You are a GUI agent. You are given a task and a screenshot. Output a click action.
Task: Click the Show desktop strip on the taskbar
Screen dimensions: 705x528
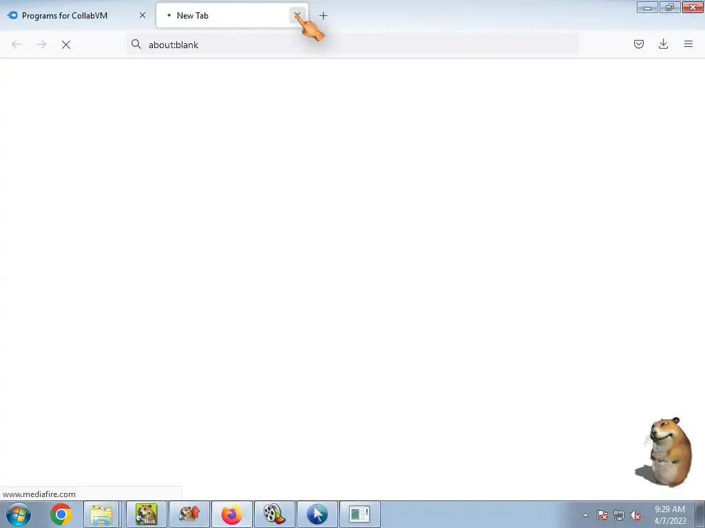700,514
